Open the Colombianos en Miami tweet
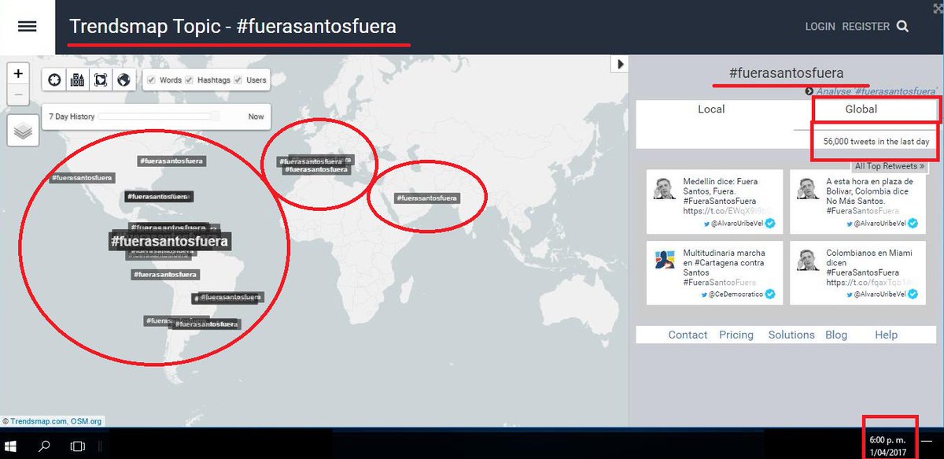 coord(857,272)
